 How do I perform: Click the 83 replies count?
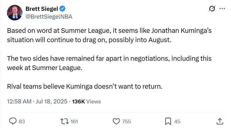point(22,121)
